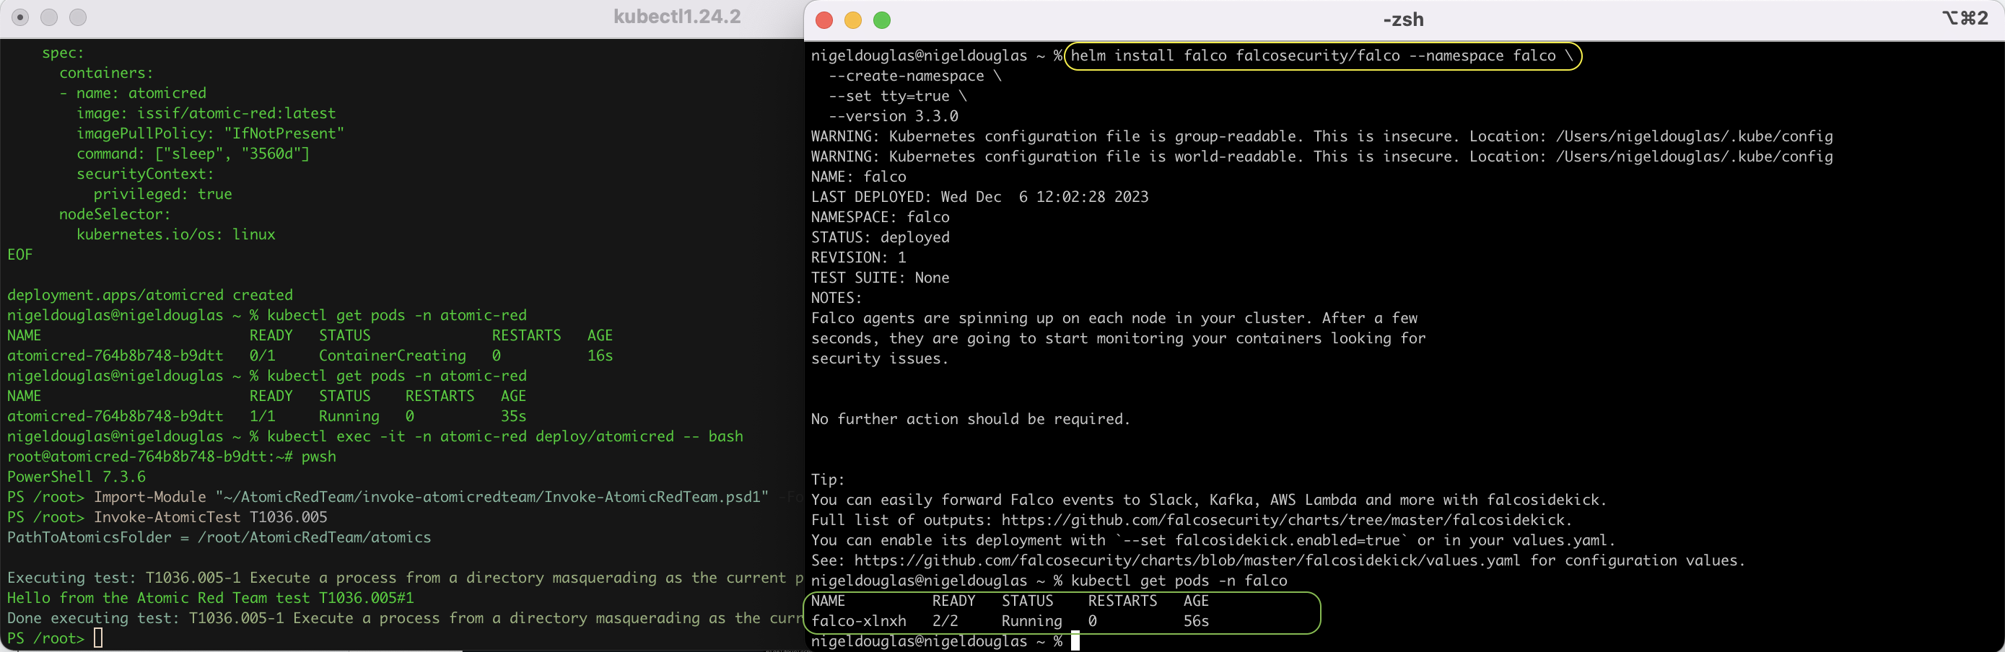Image resolution: width=2005 pixels, height=652 pixels.
Task: Close the -zsh terminal window
Action: click(x=824, y=20)
